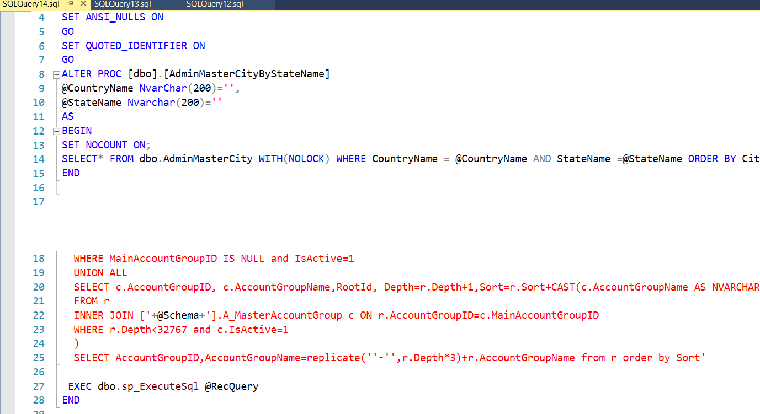The height and width of the screenshot is (414, 760).
Task: Click the GO keyword on line 5
Action: click(x=67, y=31)
